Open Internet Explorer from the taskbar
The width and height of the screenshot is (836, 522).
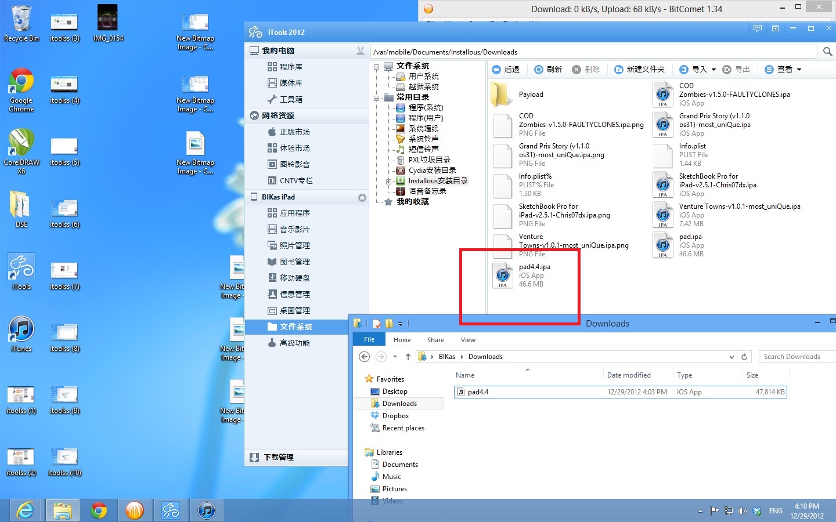[x=25, y=510]
